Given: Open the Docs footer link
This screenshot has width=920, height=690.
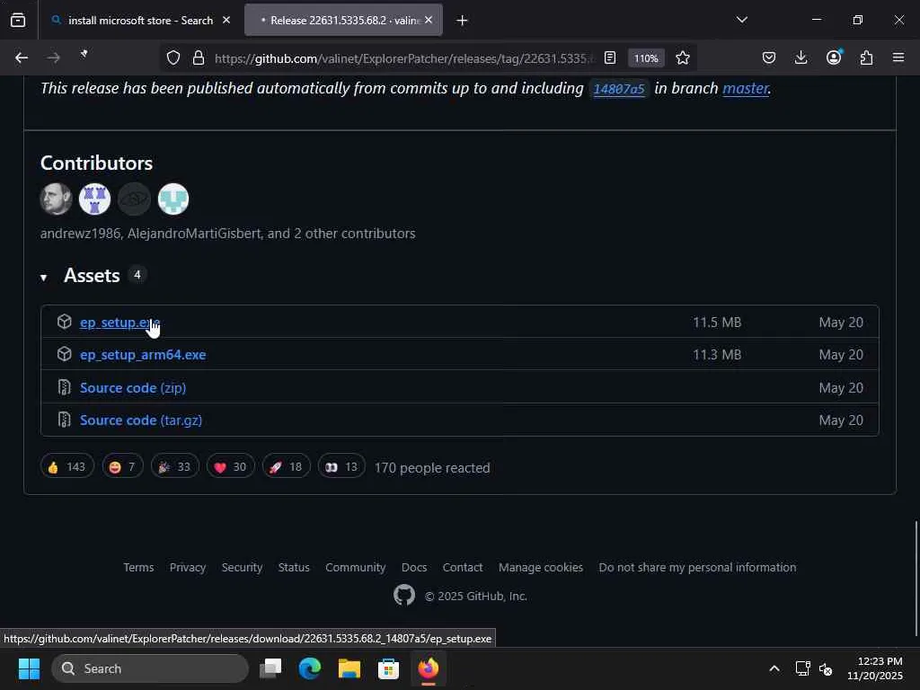Looking at the screenshot, I should click(414, 568).
